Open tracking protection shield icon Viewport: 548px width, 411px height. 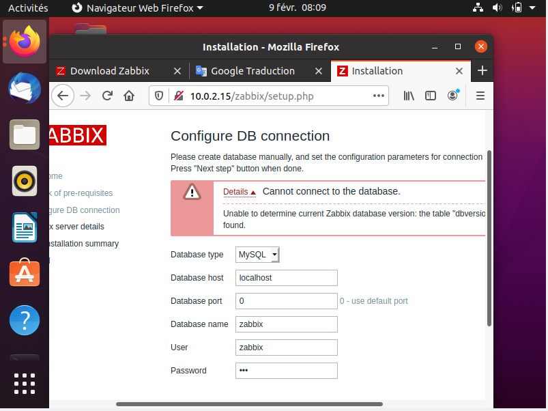point(159,96)
